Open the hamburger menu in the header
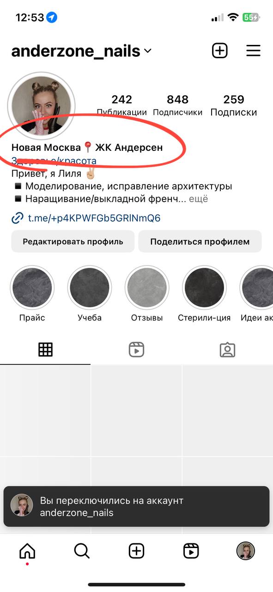This screenshot has width=273, height=592. tap(253, 50)
